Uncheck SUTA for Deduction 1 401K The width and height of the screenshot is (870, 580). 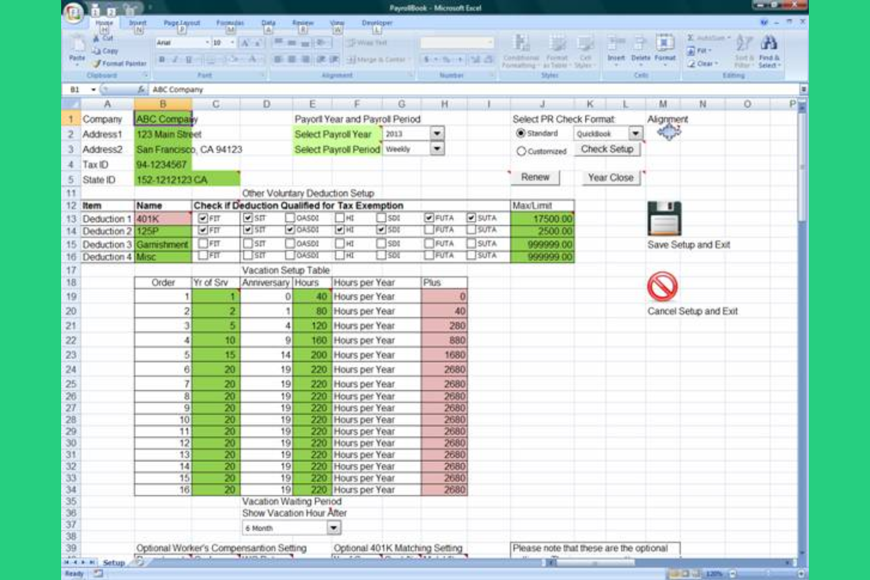point(471,218)
